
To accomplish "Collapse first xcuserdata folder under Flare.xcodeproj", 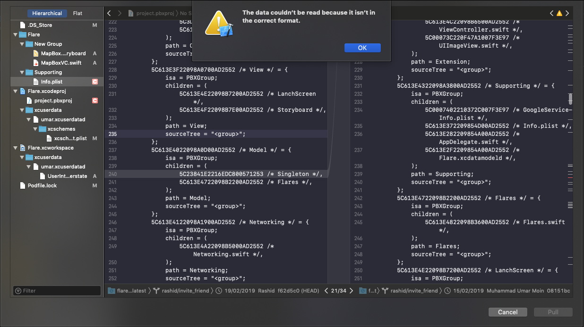I will 22,110.
